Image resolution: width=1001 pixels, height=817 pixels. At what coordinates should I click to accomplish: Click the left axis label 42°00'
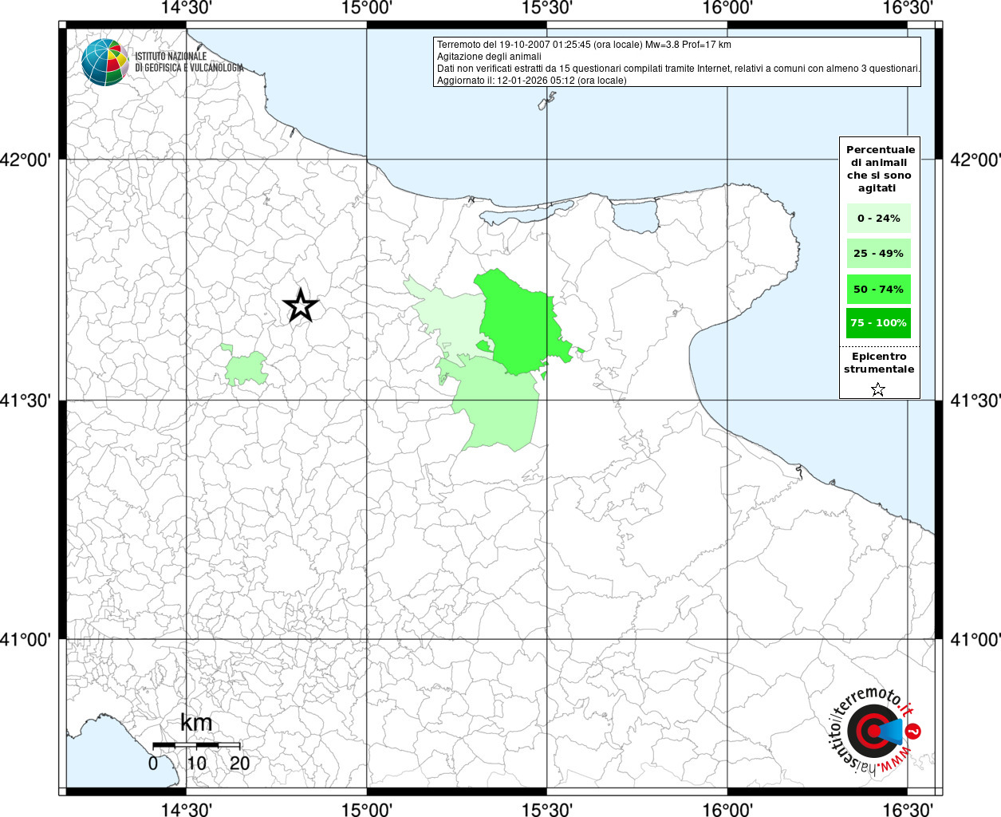click(26, 160)
